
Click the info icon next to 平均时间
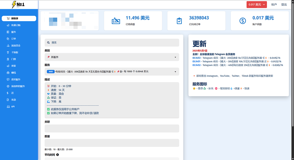click(57, 155)
